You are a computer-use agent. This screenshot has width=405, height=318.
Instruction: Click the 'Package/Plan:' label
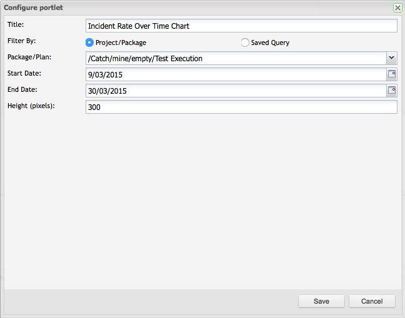29,57
